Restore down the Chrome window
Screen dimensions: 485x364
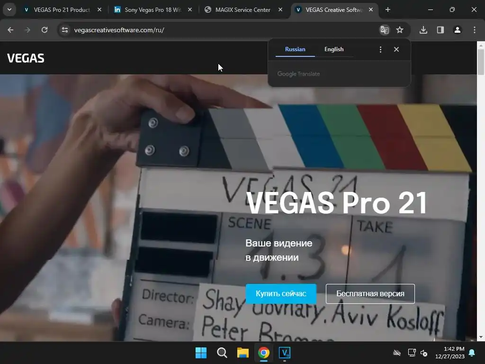[x=452, y=9]
